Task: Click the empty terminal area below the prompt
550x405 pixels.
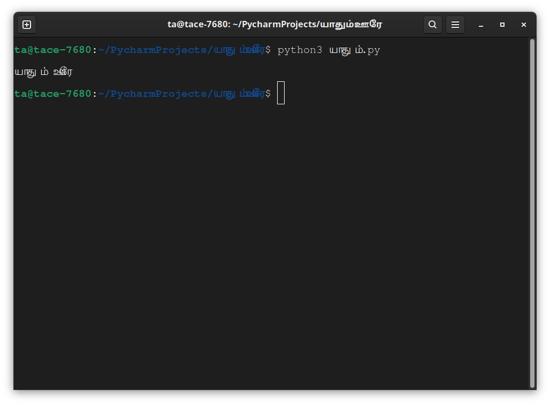Action: [270, 246]
